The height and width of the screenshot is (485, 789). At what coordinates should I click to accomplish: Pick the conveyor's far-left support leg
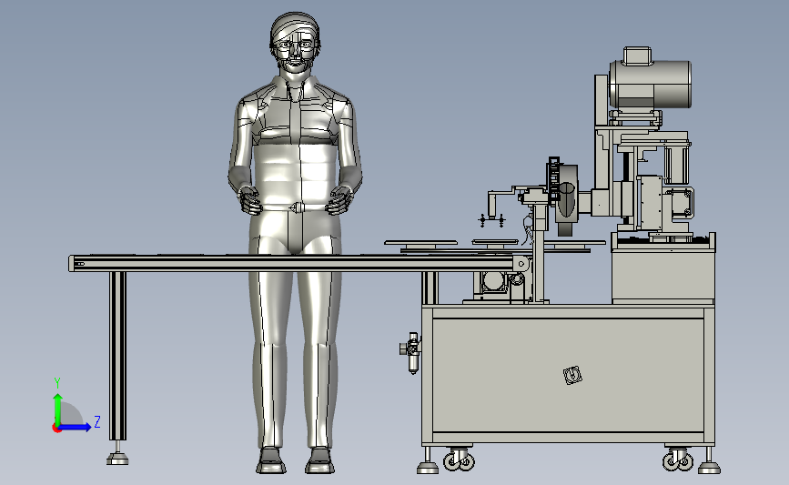117,356
